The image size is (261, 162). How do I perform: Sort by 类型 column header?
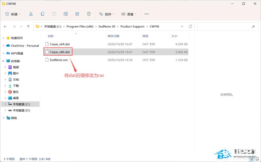click(x=145, y=36)
